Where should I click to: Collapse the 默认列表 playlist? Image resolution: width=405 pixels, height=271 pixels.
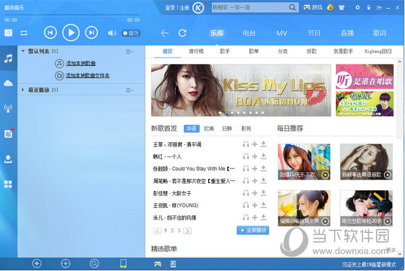point(23,51)
